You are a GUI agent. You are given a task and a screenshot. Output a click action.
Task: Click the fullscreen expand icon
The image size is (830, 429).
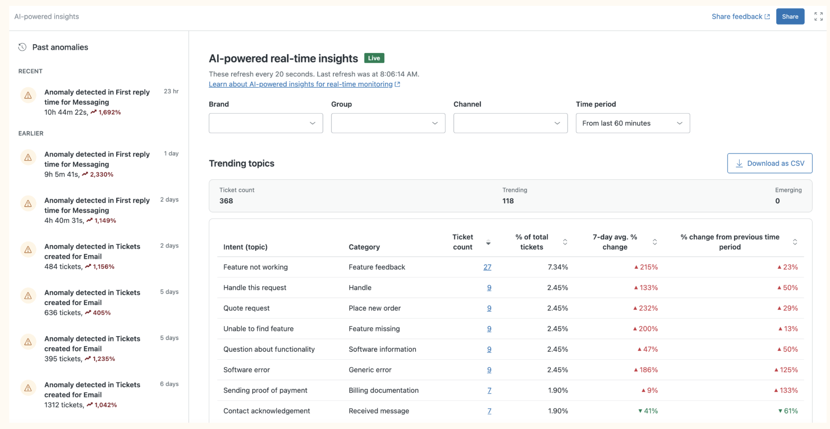tap(818, 17)
